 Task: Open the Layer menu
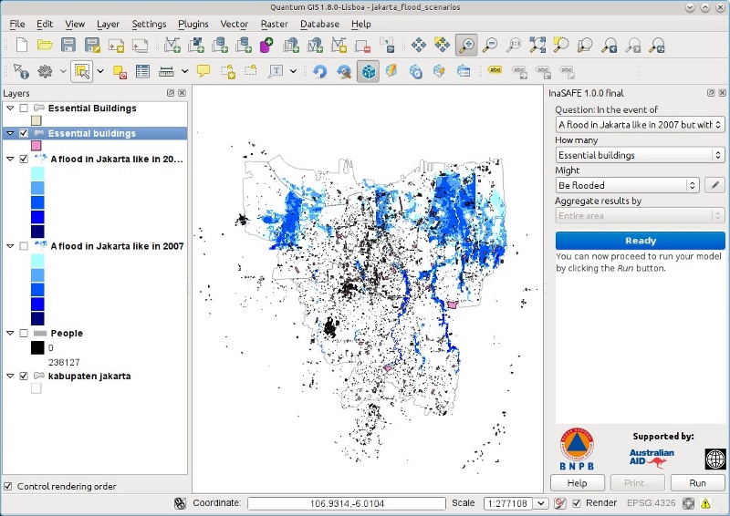(x=108, y=24)
